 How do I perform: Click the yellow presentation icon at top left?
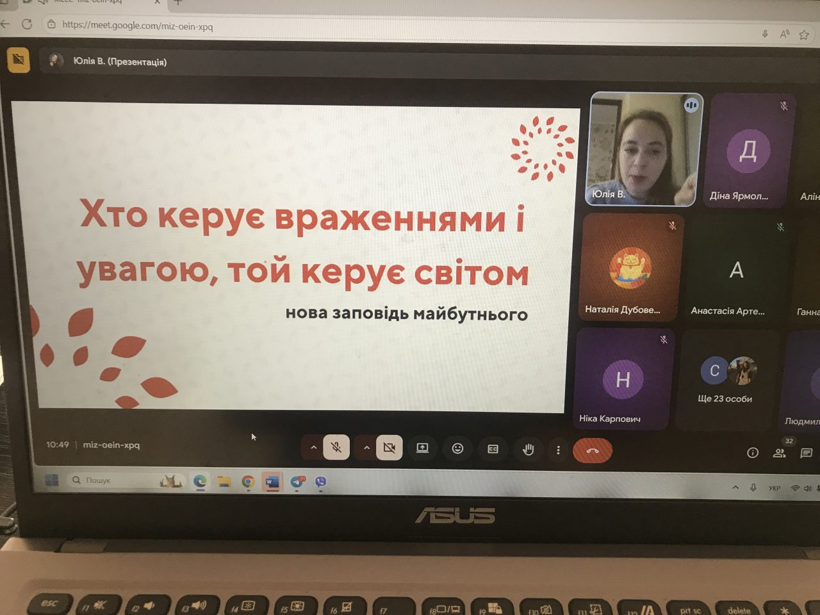[x=19, y=60]
